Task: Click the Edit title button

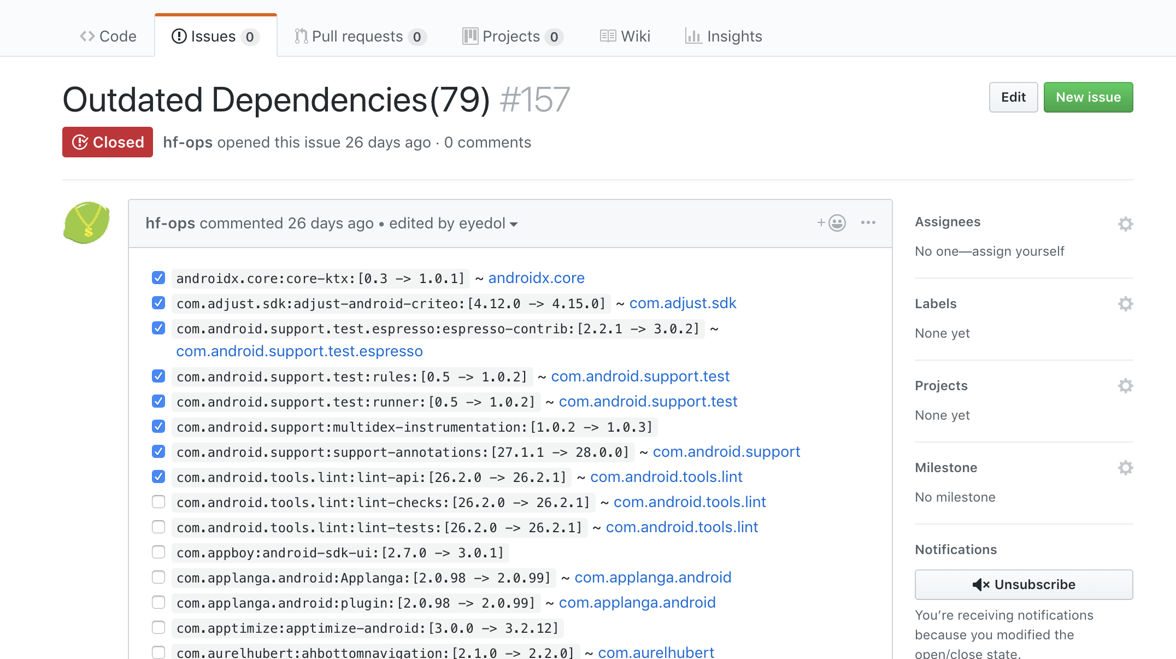Action: [1013, 97]
